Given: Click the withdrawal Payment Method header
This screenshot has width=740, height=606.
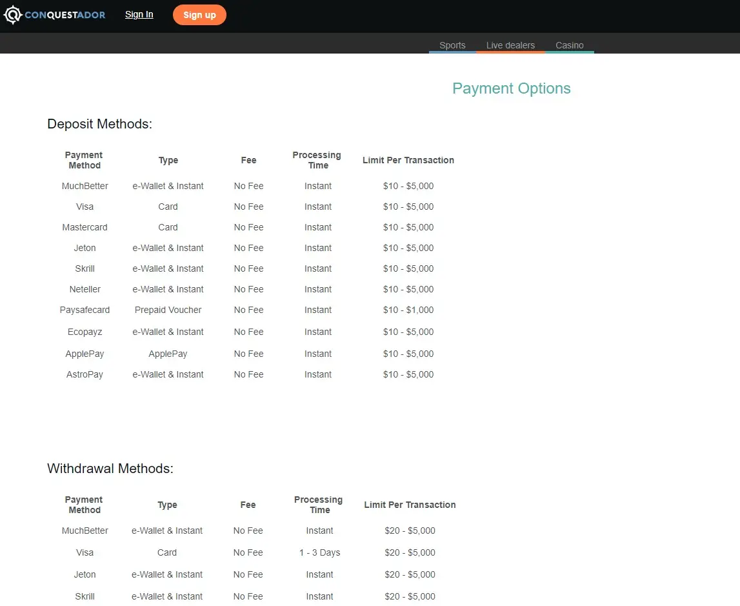Looking at the screenshot, I should point(84,505).
